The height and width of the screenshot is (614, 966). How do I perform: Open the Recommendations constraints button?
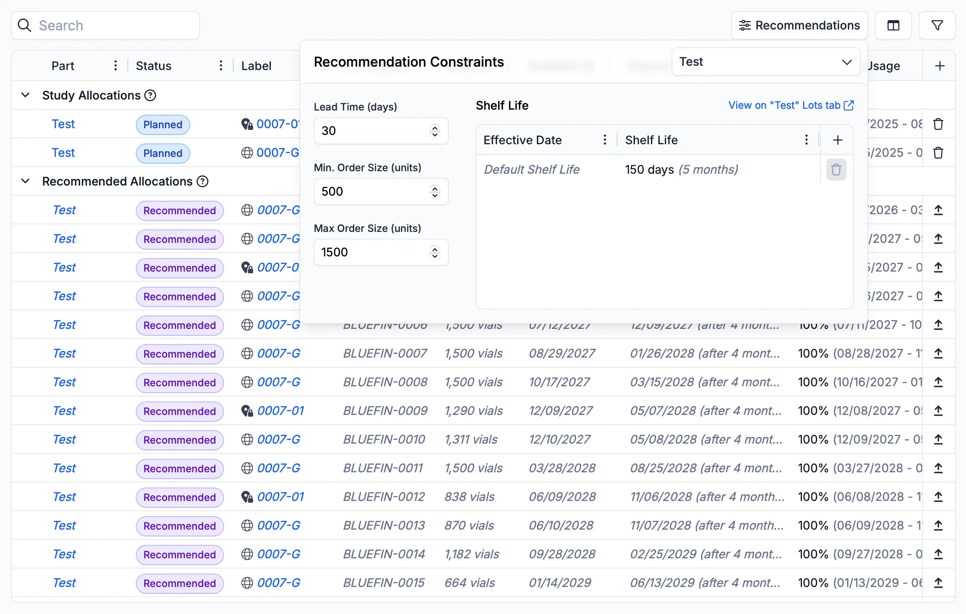pyautogui.click(x=799, y=26)
